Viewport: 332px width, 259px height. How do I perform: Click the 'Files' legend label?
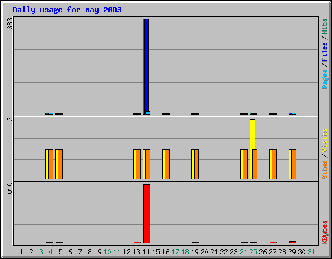click(324, 52)
